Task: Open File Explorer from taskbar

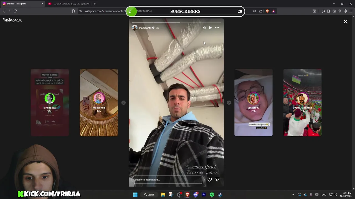Action: pos(163,195)
